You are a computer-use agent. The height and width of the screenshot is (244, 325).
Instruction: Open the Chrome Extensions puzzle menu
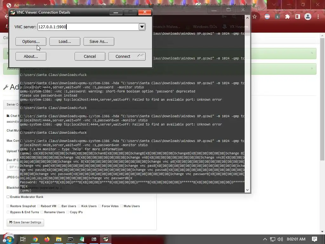[287, 17]
